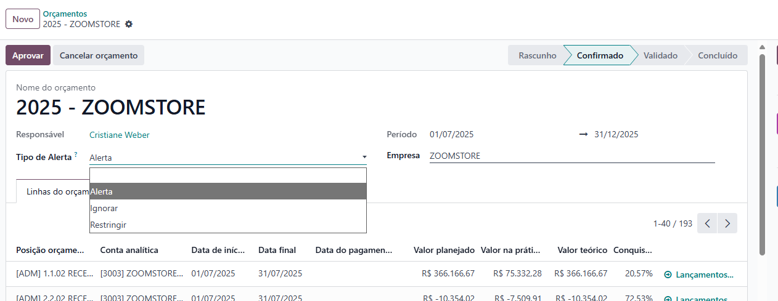The image size is (778, 301).
Task: Click the period start date 01/07/2025
Action: [452, 135]
